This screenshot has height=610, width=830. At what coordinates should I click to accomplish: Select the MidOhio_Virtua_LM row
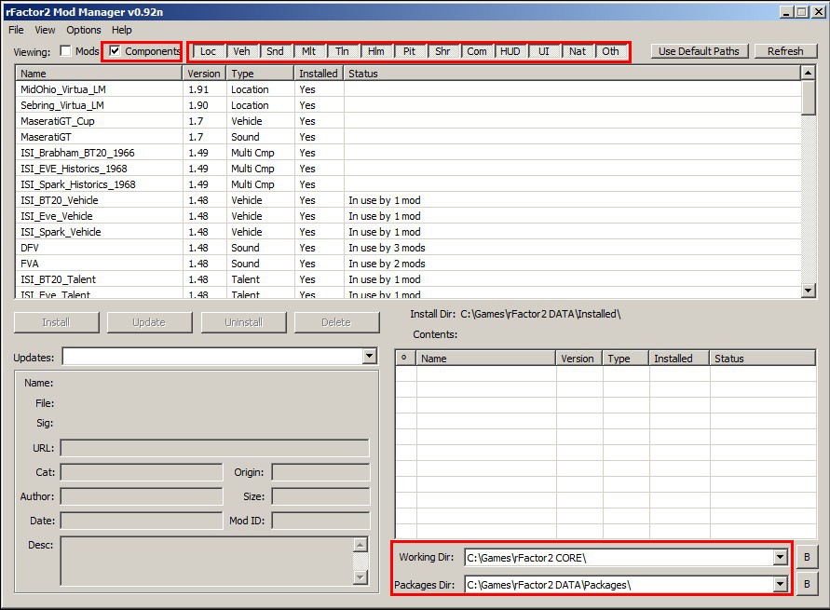62,89
